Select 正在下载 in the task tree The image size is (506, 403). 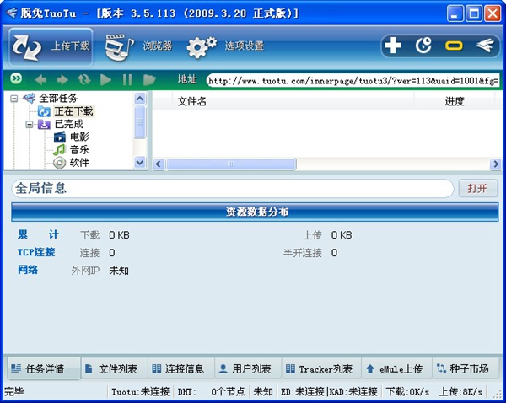point(73,111)
